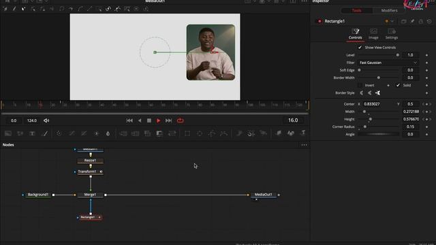Add a Background node from the toolbar
Image resolution: width=436 pixels, height=245 pixels.
[x=8, y=133]
